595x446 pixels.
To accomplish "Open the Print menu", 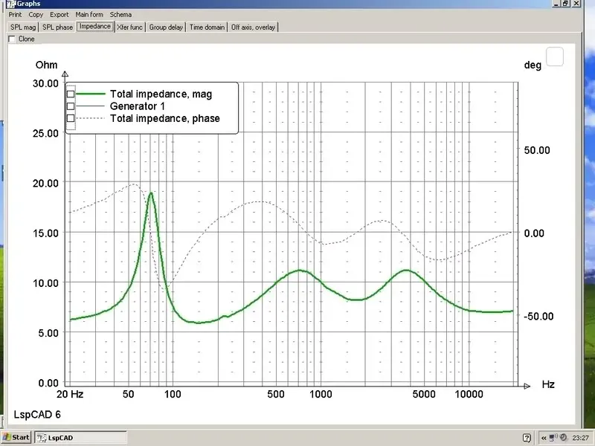I will click(x=15, y=14).
